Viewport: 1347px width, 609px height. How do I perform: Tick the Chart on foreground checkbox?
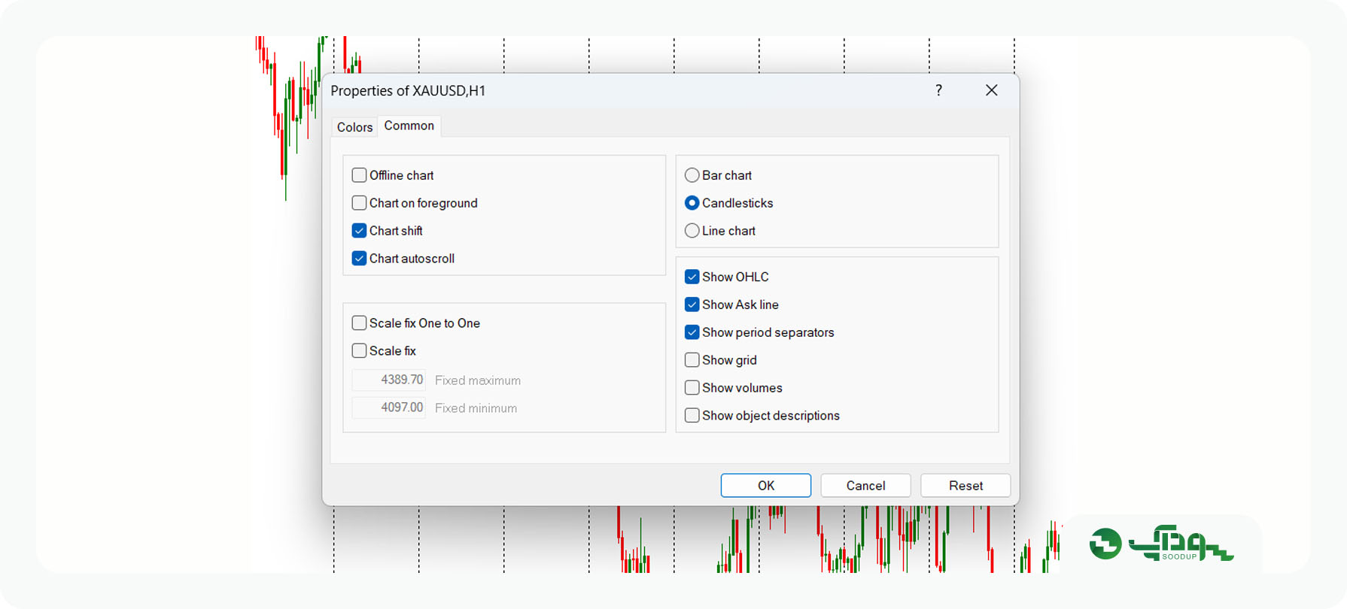pyautogui.click(x=359, y=203)
